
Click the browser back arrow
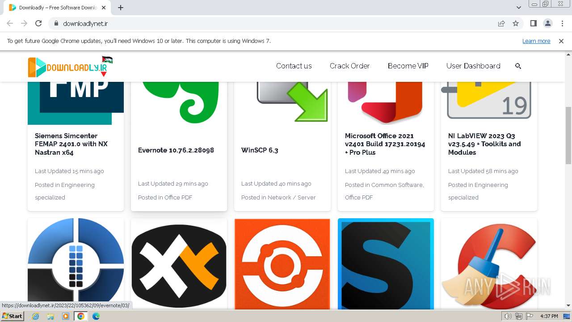tap(10, 23)
